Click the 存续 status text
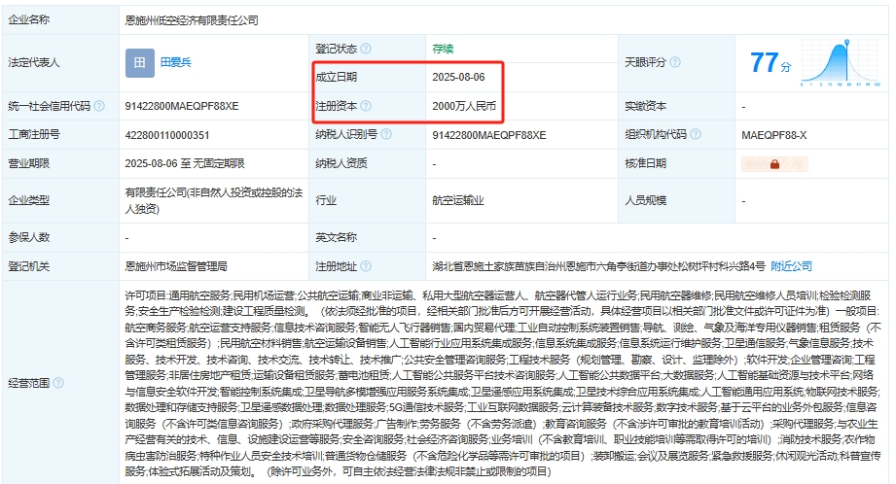Image resolution: width=896 pixels, height=484 pixels. tap(443, 49)
